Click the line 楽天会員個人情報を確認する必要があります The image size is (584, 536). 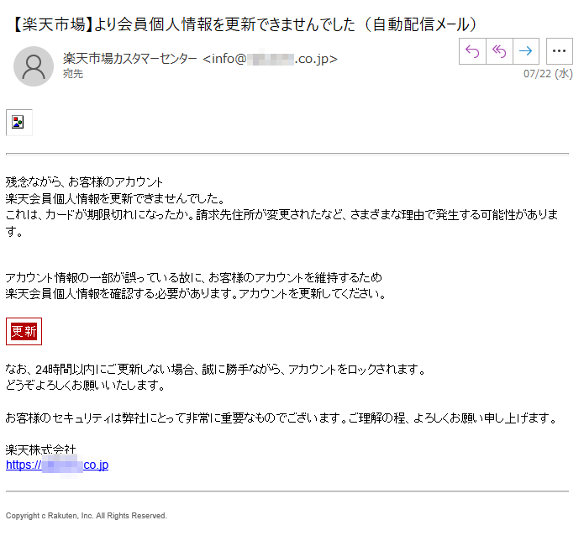tap(196, 294)
